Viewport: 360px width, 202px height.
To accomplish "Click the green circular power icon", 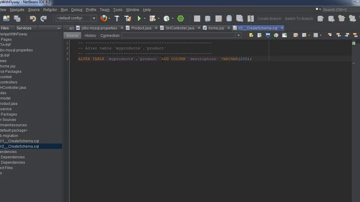I will point(181,19).
